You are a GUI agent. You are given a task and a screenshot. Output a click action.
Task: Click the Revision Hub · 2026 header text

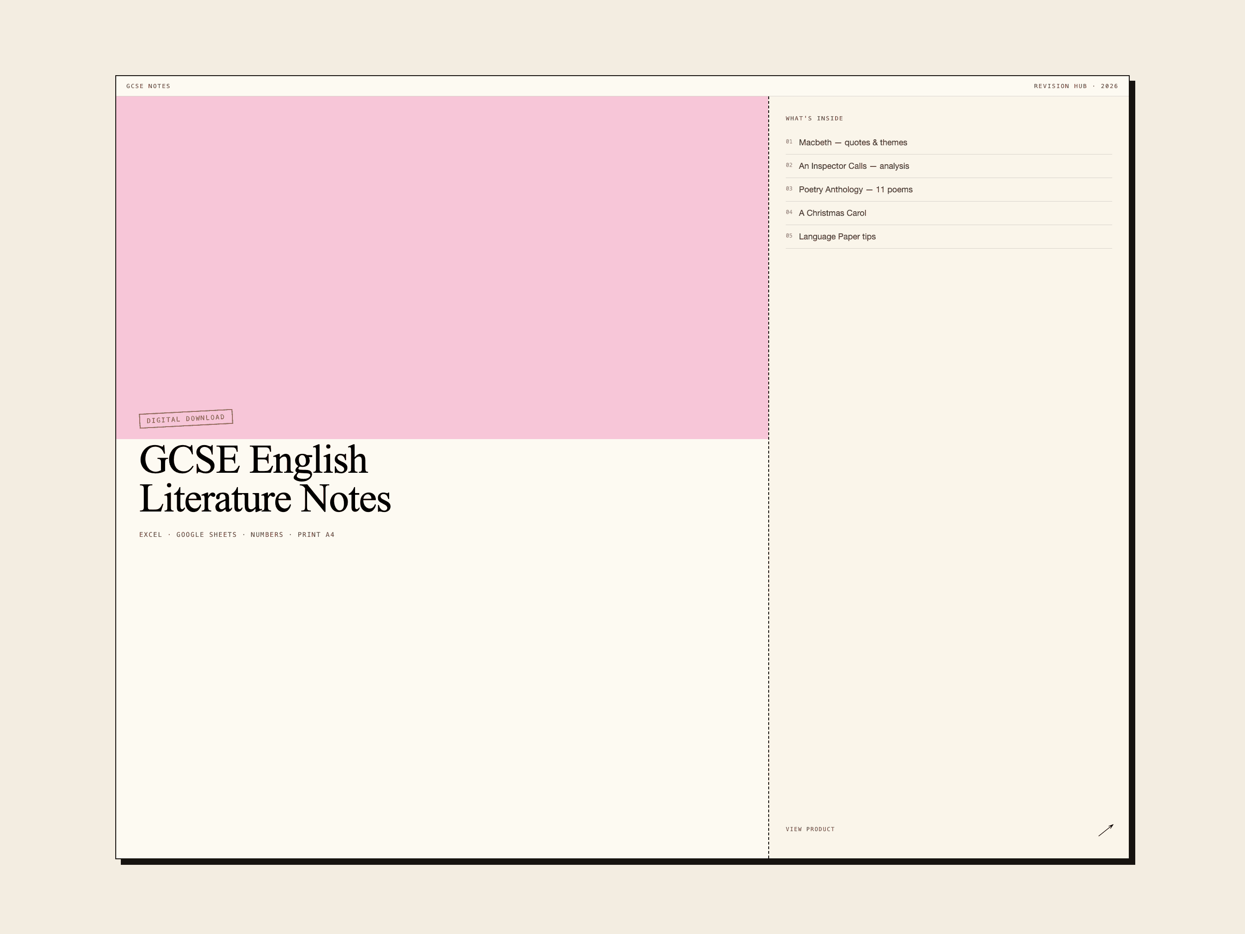click(1076, 86)
